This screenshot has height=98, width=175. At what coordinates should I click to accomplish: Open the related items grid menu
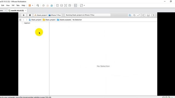click(20, 20)
